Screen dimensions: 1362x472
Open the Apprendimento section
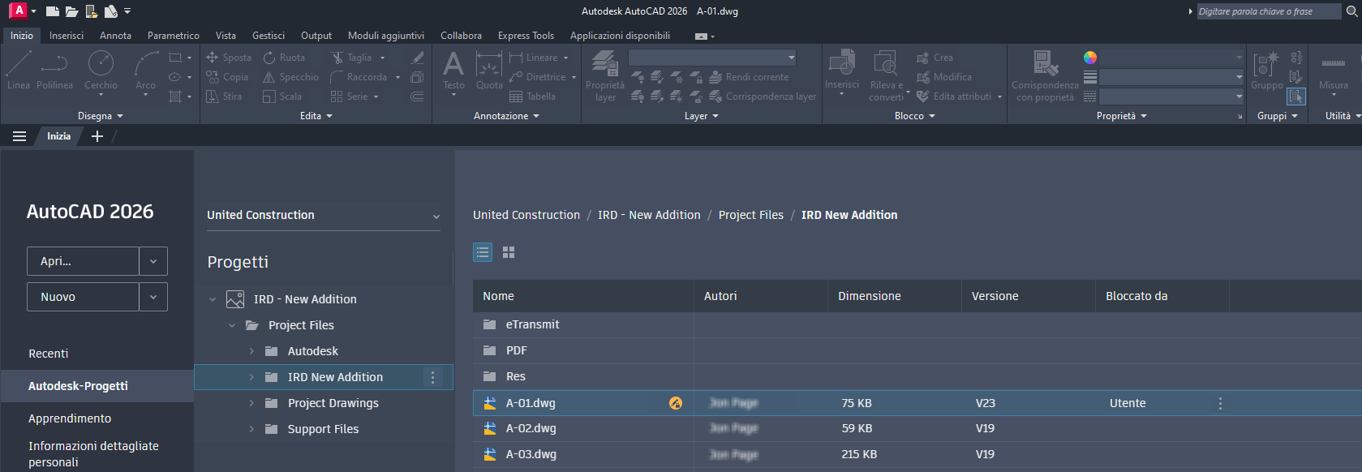(x=70, y=418)
